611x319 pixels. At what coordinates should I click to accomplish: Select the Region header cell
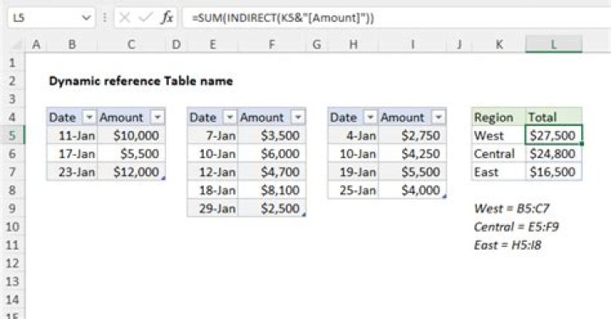coord(499,117)
